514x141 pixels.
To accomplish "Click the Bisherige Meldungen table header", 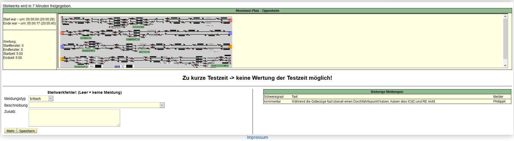I will pos(387,92).
